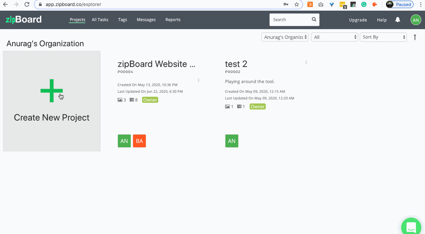Open Tags tab
This screenshot has height=234, width=425.
[x=123, y=20]
